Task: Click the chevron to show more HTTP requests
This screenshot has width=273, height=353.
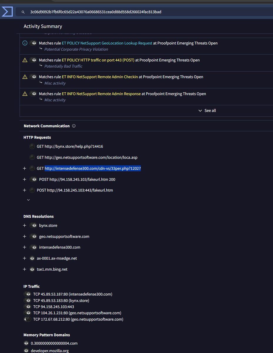Action: (28, 200)
